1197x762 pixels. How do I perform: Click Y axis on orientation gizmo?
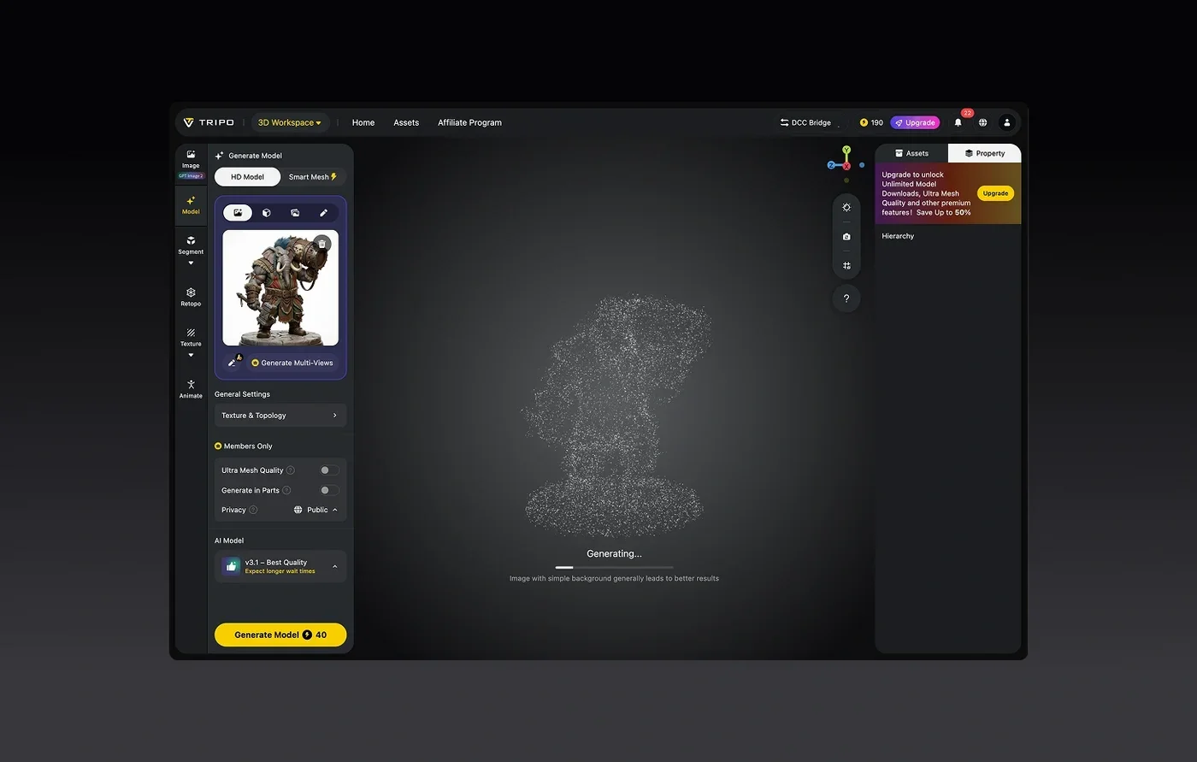846,150
